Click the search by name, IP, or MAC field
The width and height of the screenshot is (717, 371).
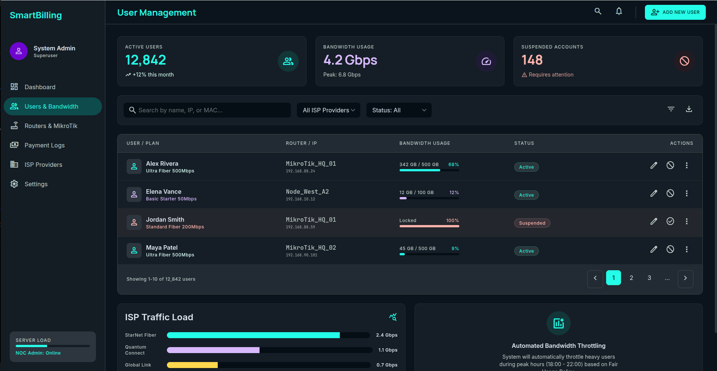coord(207,110)
